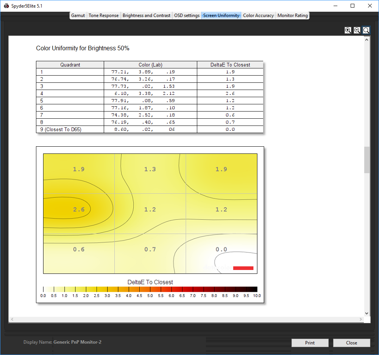Viewport: 379px width, 355px height.
Task: Switch to the Tone Response tab
Action: tap(103, 16)
